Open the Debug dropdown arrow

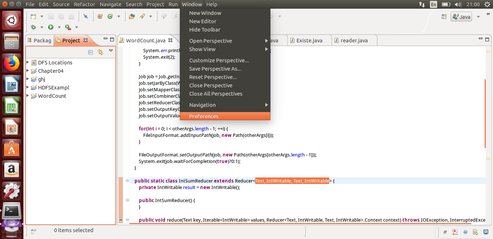tap(42, 28)
